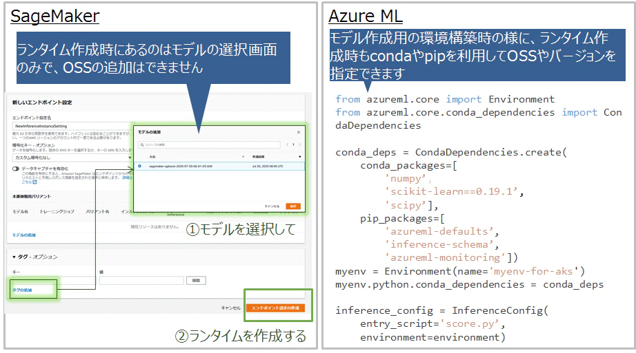Image resolution: width=636 pixels, height=353 pixels.
Task: Close the モデルの追加 dialog with X
Action: (299, 132)
